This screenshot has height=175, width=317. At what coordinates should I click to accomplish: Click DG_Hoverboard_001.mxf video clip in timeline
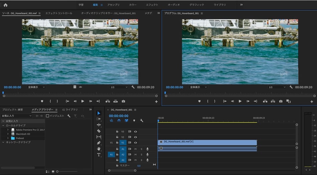[x=207, y=142]
